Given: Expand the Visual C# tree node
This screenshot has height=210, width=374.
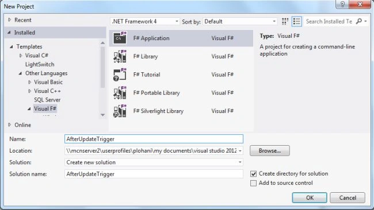Looking at the screenshot, I should coord(21,56).
